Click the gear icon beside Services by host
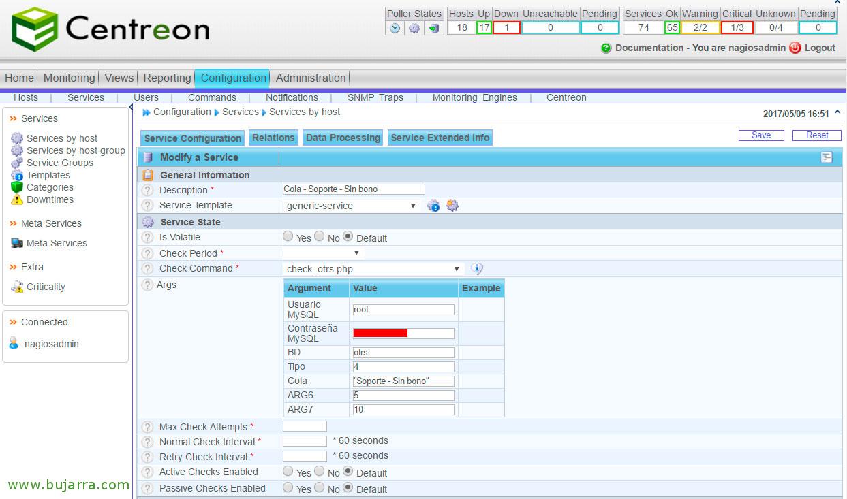 point(17,138)
